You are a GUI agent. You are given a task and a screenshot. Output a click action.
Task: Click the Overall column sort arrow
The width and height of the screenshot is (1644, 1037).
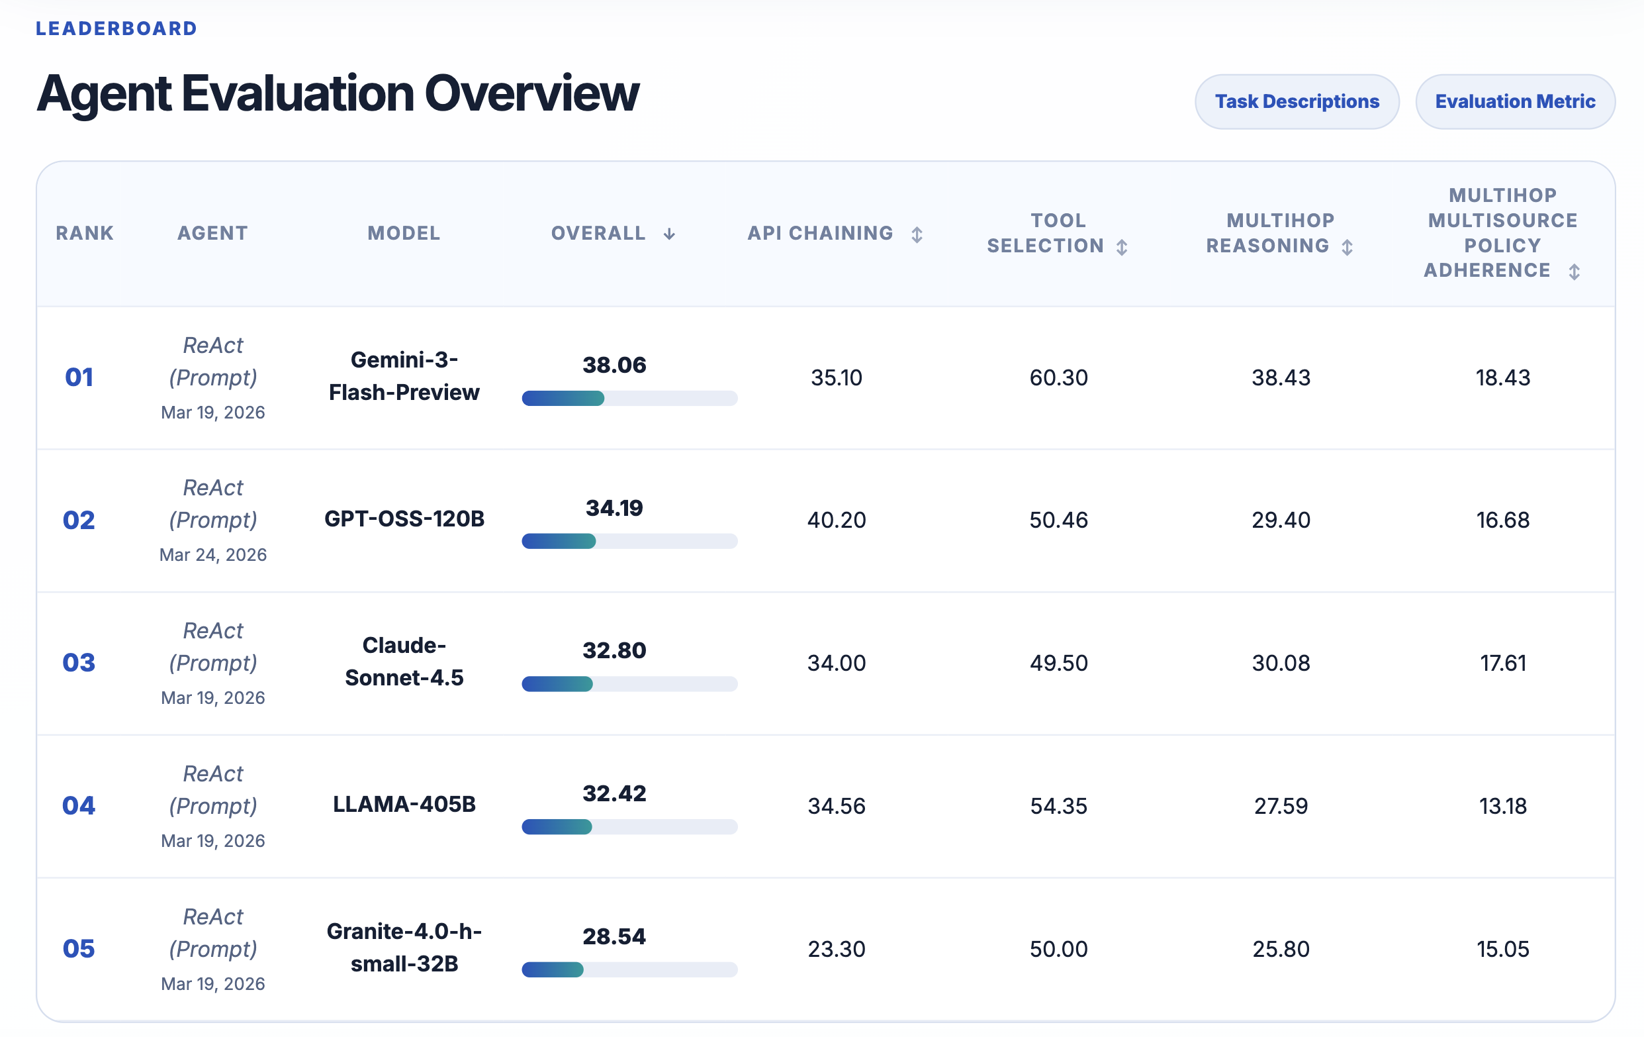669,234
